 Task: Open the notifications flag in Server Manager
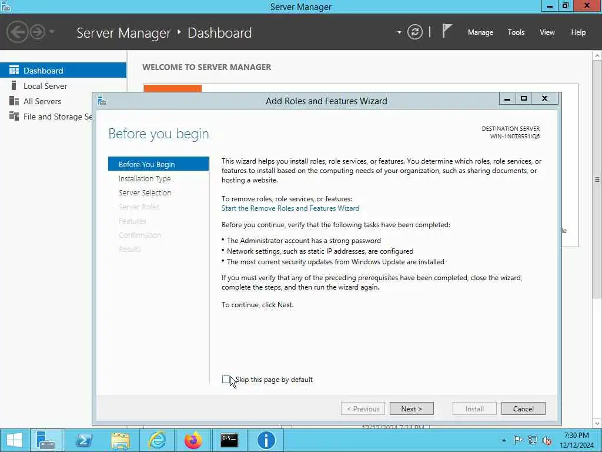point(447,31)
